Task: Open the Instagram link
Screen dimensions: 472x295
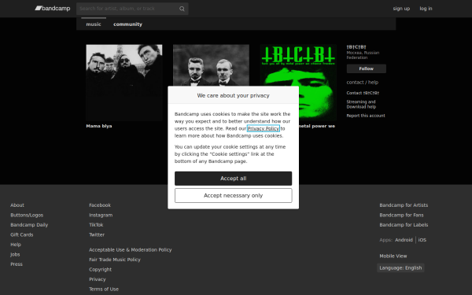Action: tap(101, 216)
